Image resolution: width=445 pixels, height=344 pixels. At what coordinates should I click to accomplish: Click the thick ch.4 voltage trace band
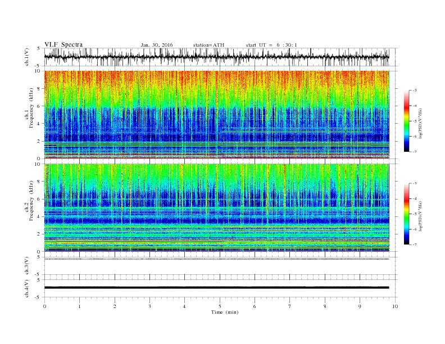216,288
